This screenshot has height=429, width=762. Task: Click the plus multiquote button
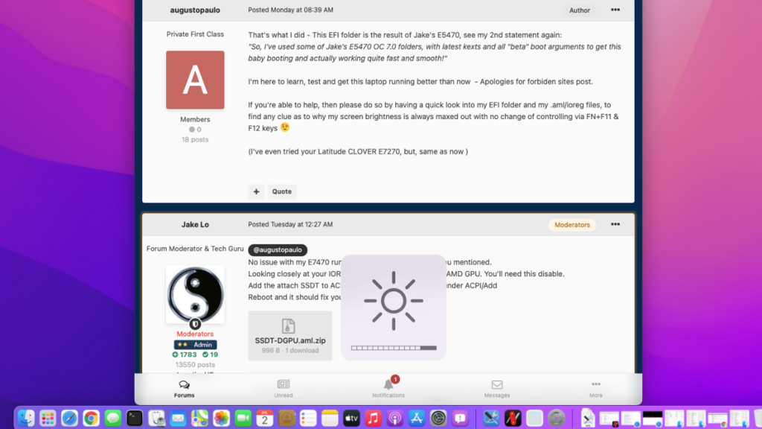coord(256,191)
